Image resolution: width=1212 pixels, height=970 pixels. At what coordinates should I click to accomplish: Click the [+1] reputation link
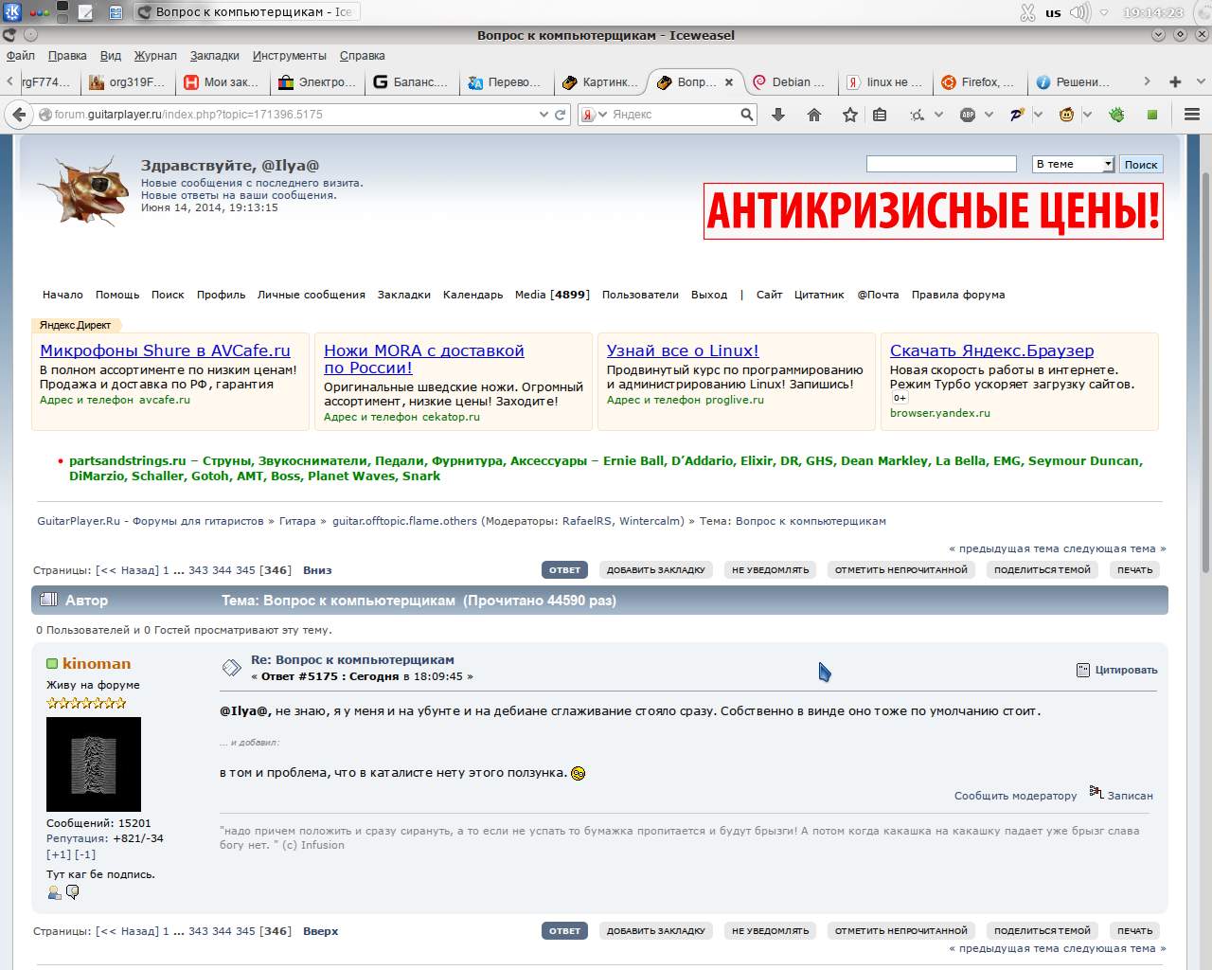(x=59, y=854)
